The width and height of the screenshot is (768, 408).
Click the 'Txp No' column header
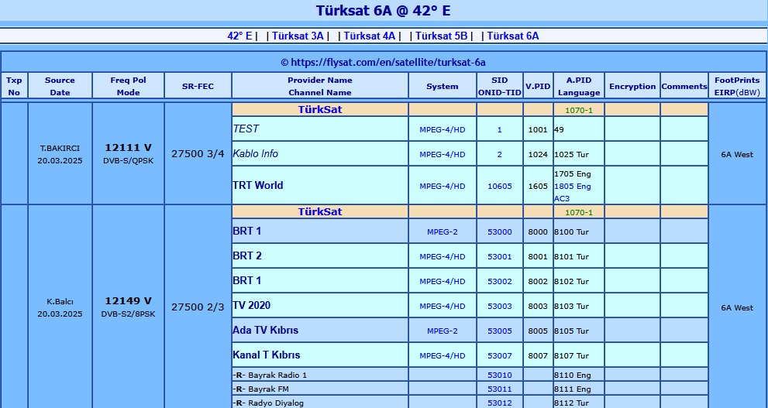pyautogui.click(x=14, y=86)
